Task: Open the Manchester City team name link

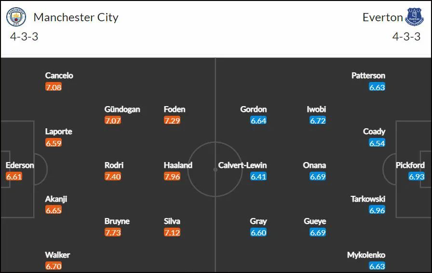Action: 76,17
